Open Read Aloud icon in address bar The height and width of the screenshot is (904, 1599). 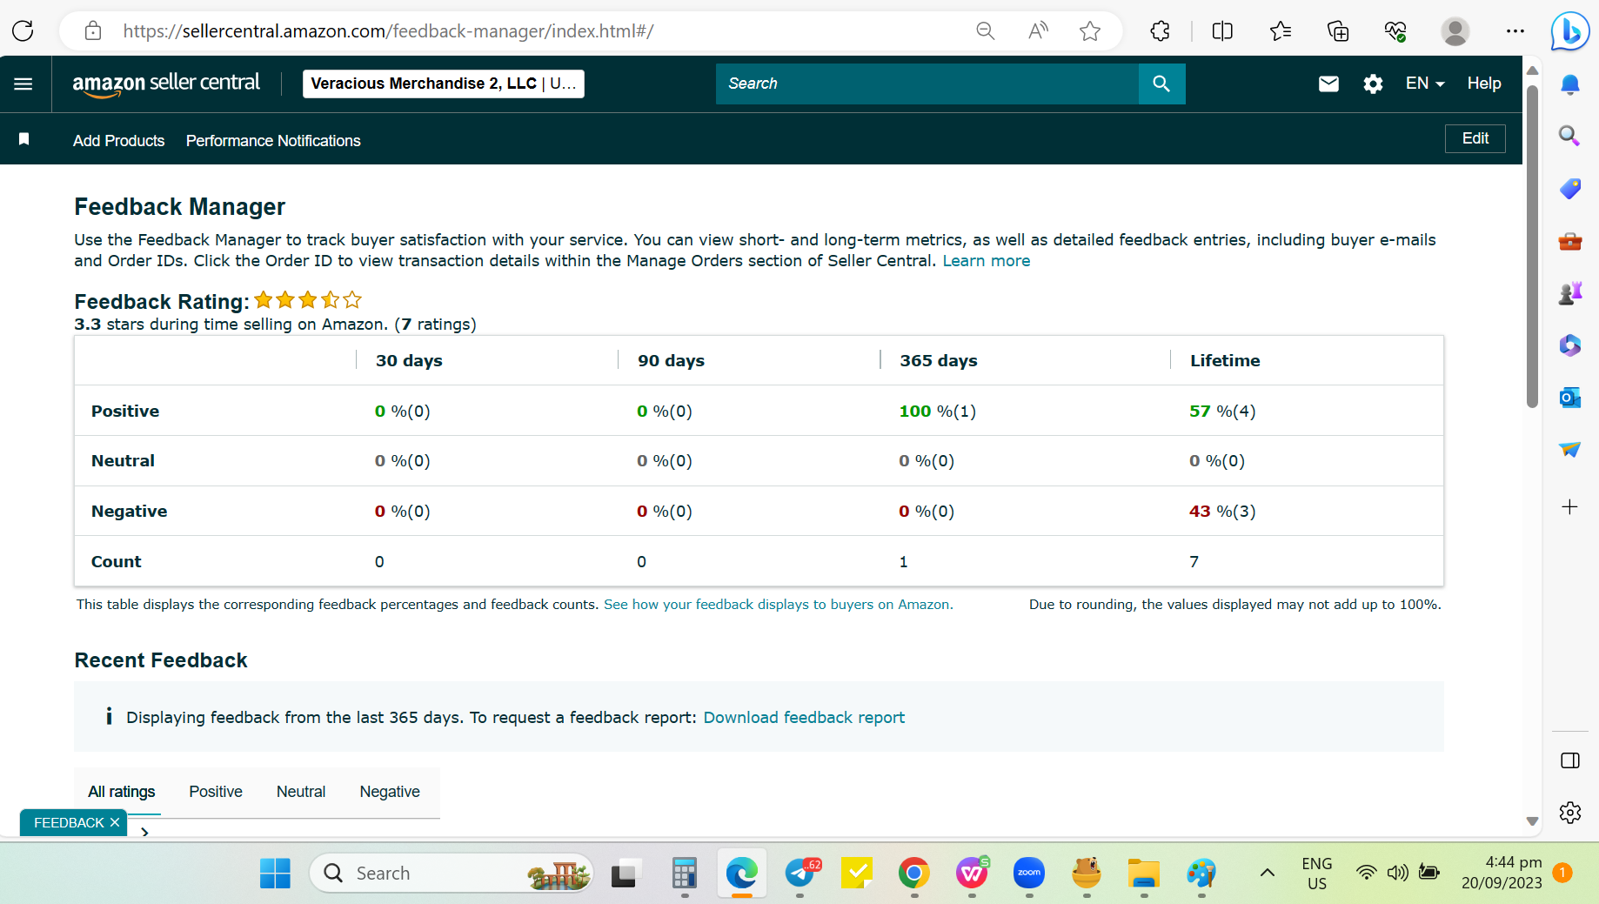[x=1038, y=31]
